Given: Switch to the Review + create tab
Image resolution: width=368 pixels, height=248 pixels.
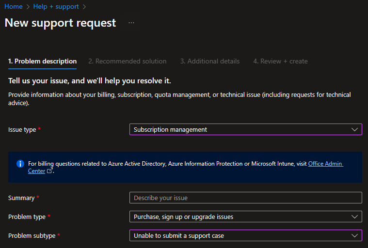Looking at the screenshot, I should coord(280,61).
